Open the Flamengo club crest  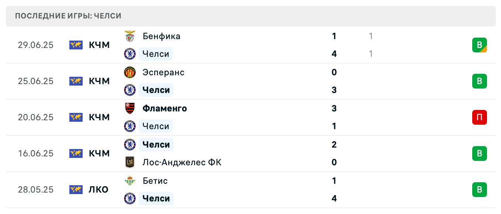[130, 108]
